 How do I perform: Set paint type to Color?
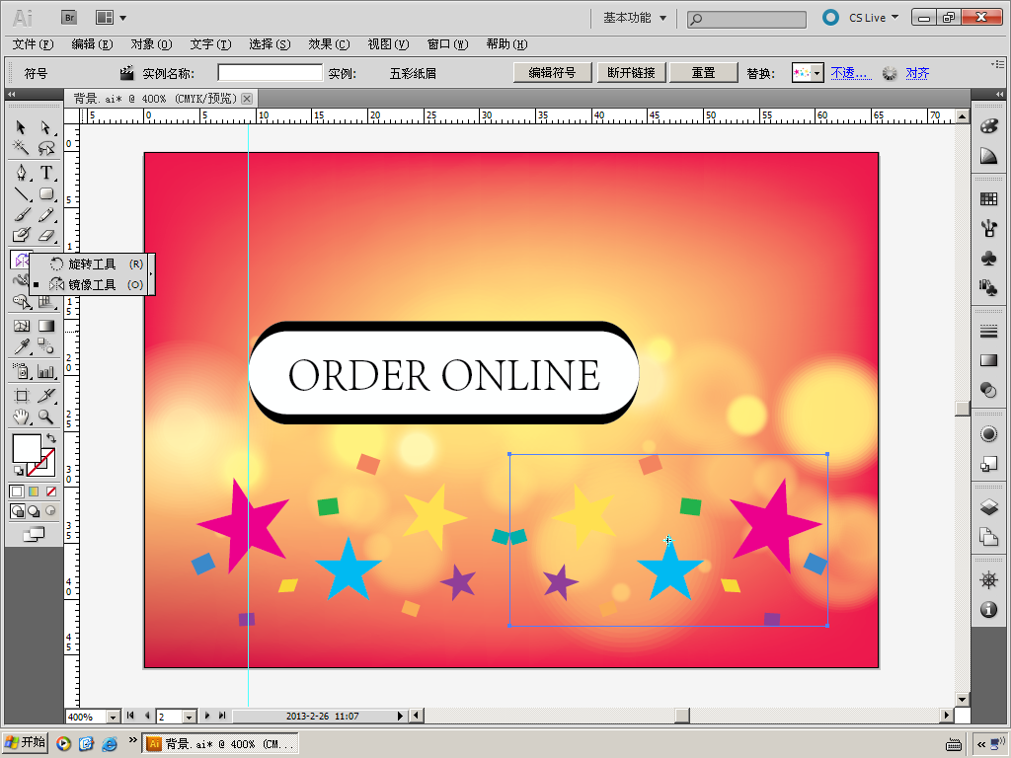click(x=17, y=492)
